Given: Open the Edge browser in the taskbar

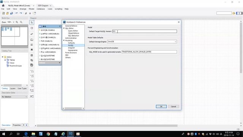Looking at the screenshot, I should [26, 134].
